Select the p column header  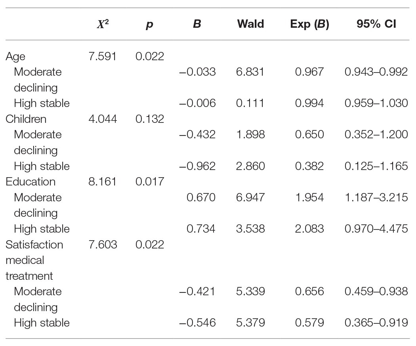click(x=150, y=25)
